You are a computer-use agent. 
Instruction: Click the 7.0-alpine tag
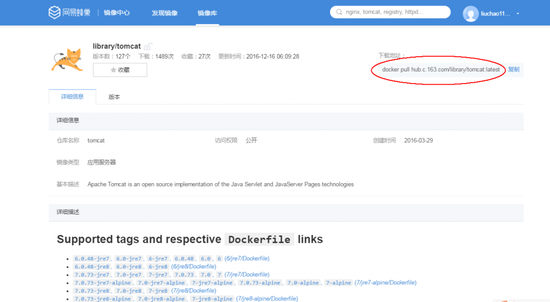click(x=303, y=283)
